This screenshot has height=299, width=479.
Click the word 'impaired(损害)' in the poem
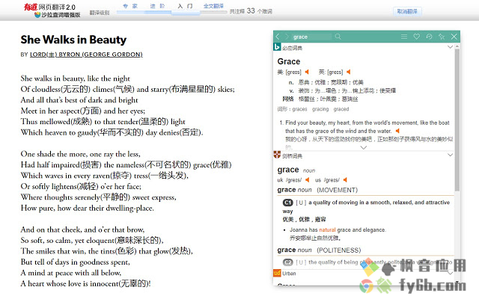(76, 165)
